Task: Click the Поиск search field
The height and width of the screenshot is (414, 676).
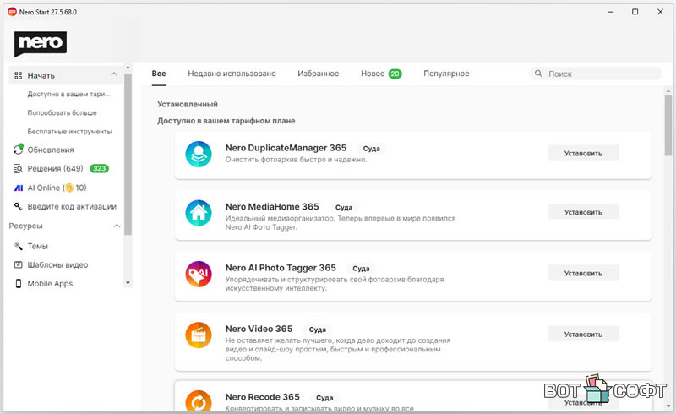Action: click(x=595, y=74)
